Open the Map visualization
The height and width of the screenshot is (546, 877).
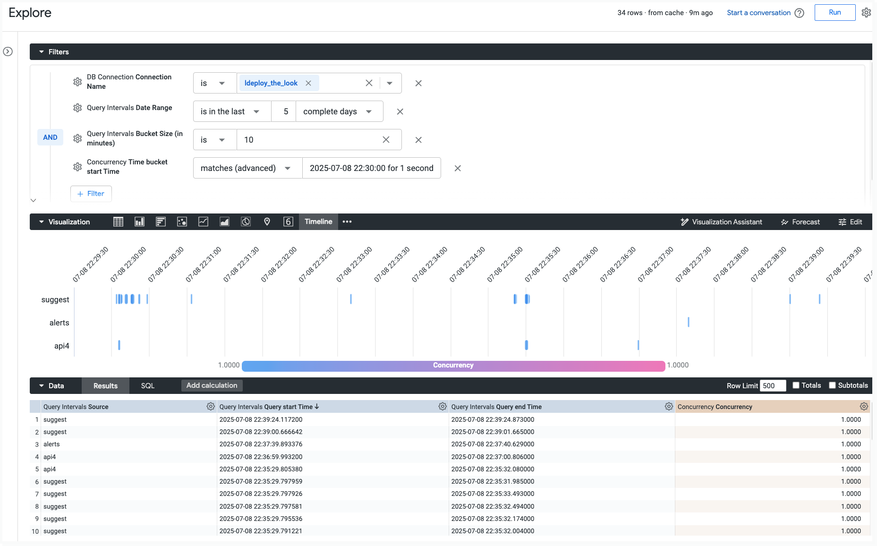(267, 222)
